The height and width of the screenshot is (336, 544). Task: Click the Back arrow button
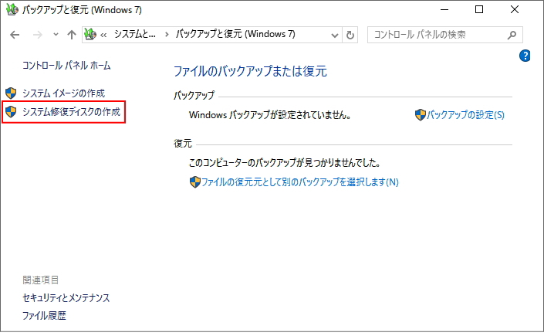click(15, 36)
